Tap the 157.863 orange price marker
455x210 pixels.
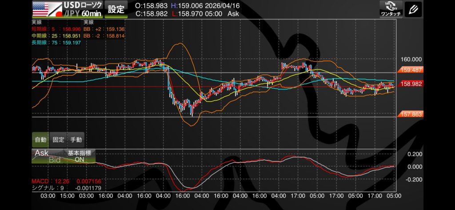(411, 114)
